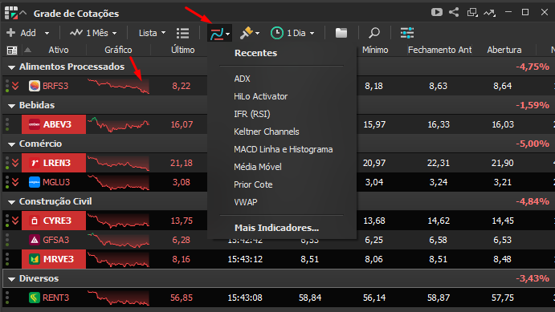Collapse the Comércio group
The image size is (555, 312).
(12, 144)
